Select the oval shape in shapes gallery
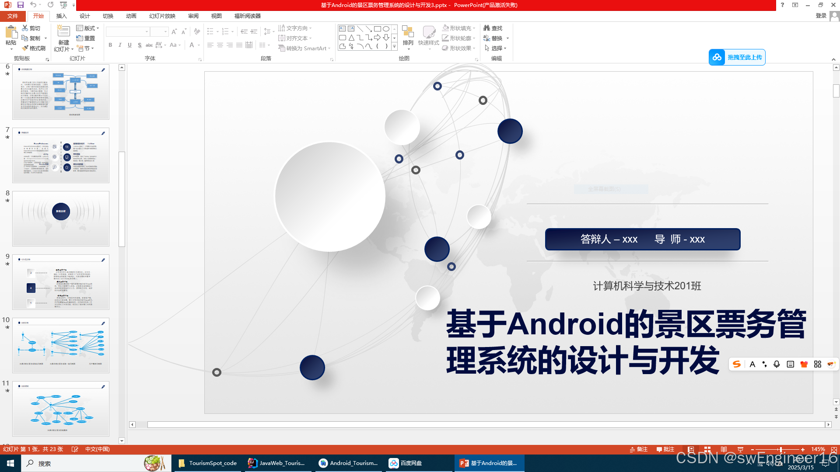Image resolution: width=840 pixels, height=472 pixels. coord(386,29)
